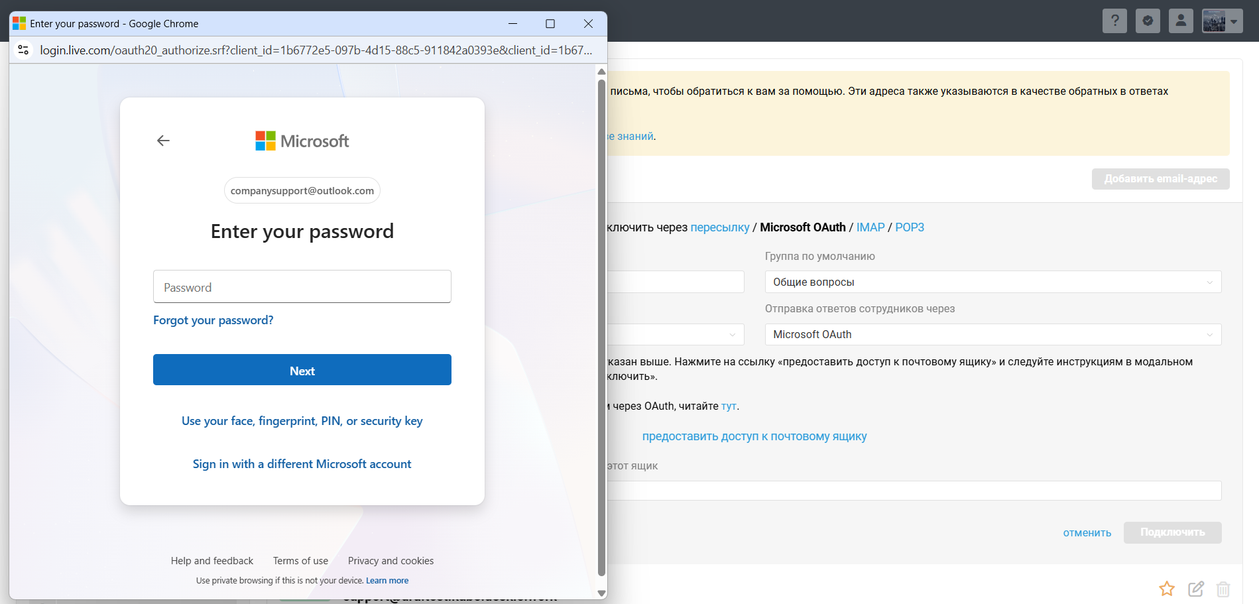Open the user profile icon in top bar
The height and width of the screenshot is (604, 1259).
(1181, 21)
